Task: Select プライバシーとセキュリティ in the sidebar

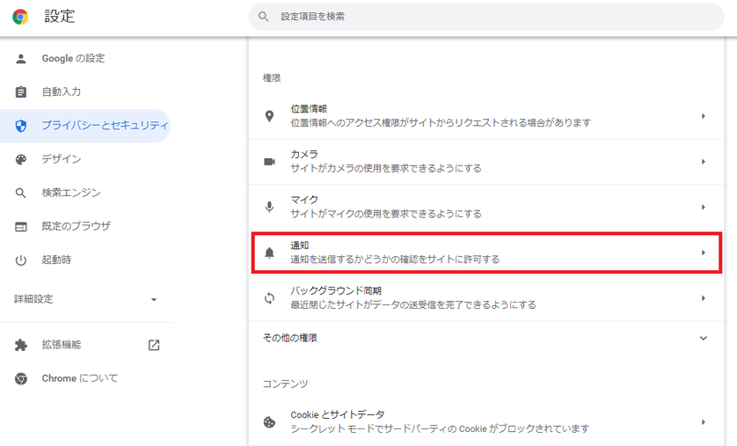Action: coord(104,126)
